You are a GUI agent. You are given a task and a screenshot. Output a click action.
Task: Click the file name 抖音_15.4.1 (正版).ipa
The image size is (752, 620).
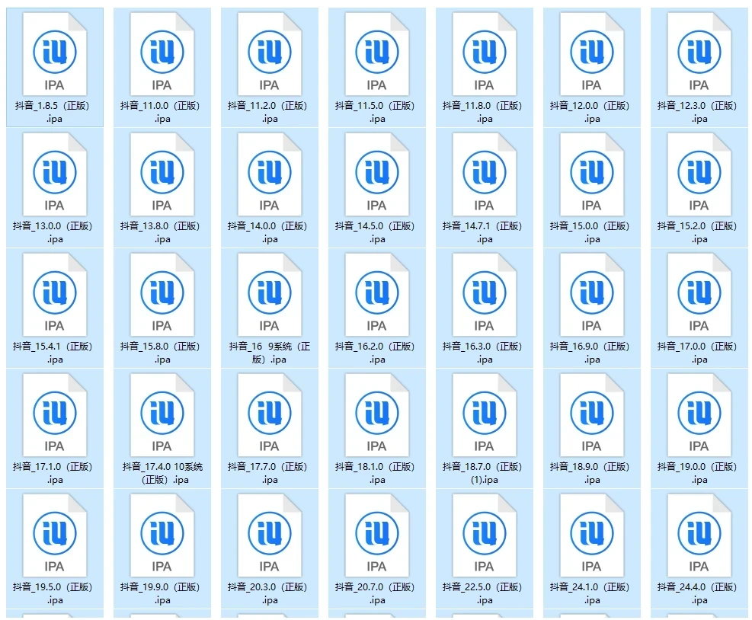pos(53,353)
